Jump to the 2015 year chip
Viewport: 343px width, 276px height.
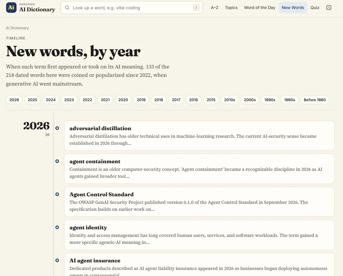[211, 100]
